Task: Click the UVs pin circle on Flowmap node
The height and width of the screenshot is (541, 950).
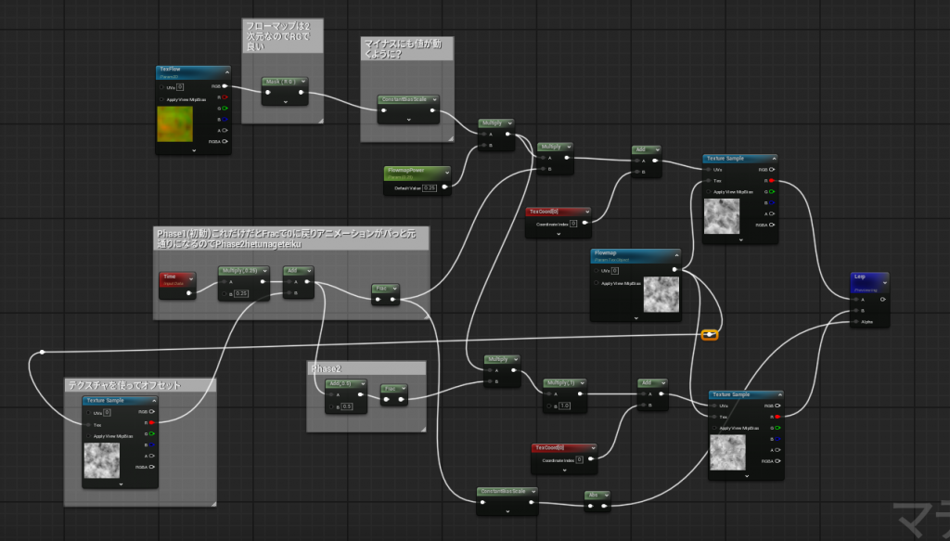Action: [598, 270]
